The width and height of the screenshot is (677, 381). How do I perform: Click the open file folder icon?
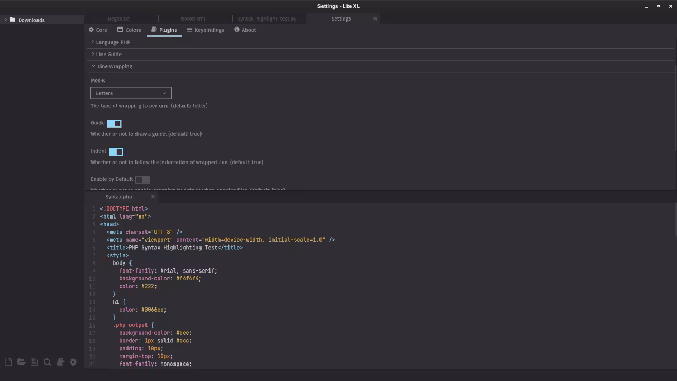[21, 362]
